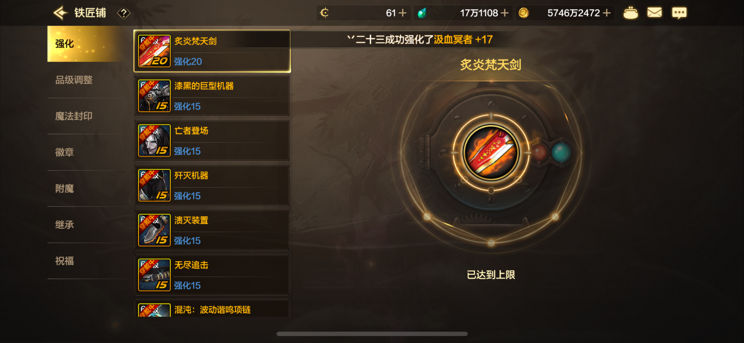Open the mail envelope icon
Screen dimensions: 744x343
[654, 13]
